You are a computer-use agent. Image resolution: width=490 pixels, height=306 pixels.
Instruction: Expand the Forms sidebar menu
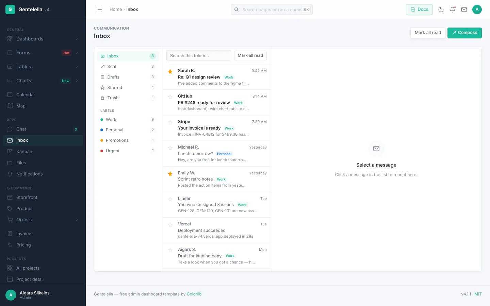pyautogui.click(x=43, y=53)
